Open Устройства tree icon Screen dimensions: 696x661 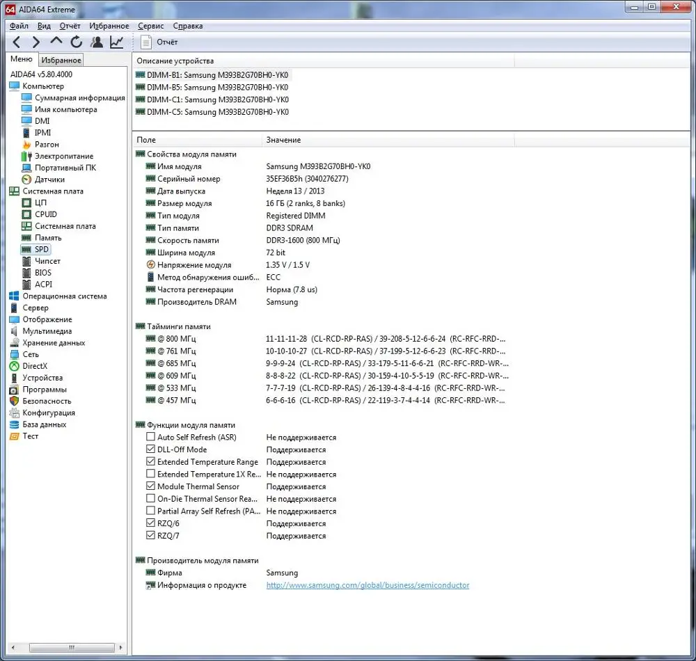(14, 378)
